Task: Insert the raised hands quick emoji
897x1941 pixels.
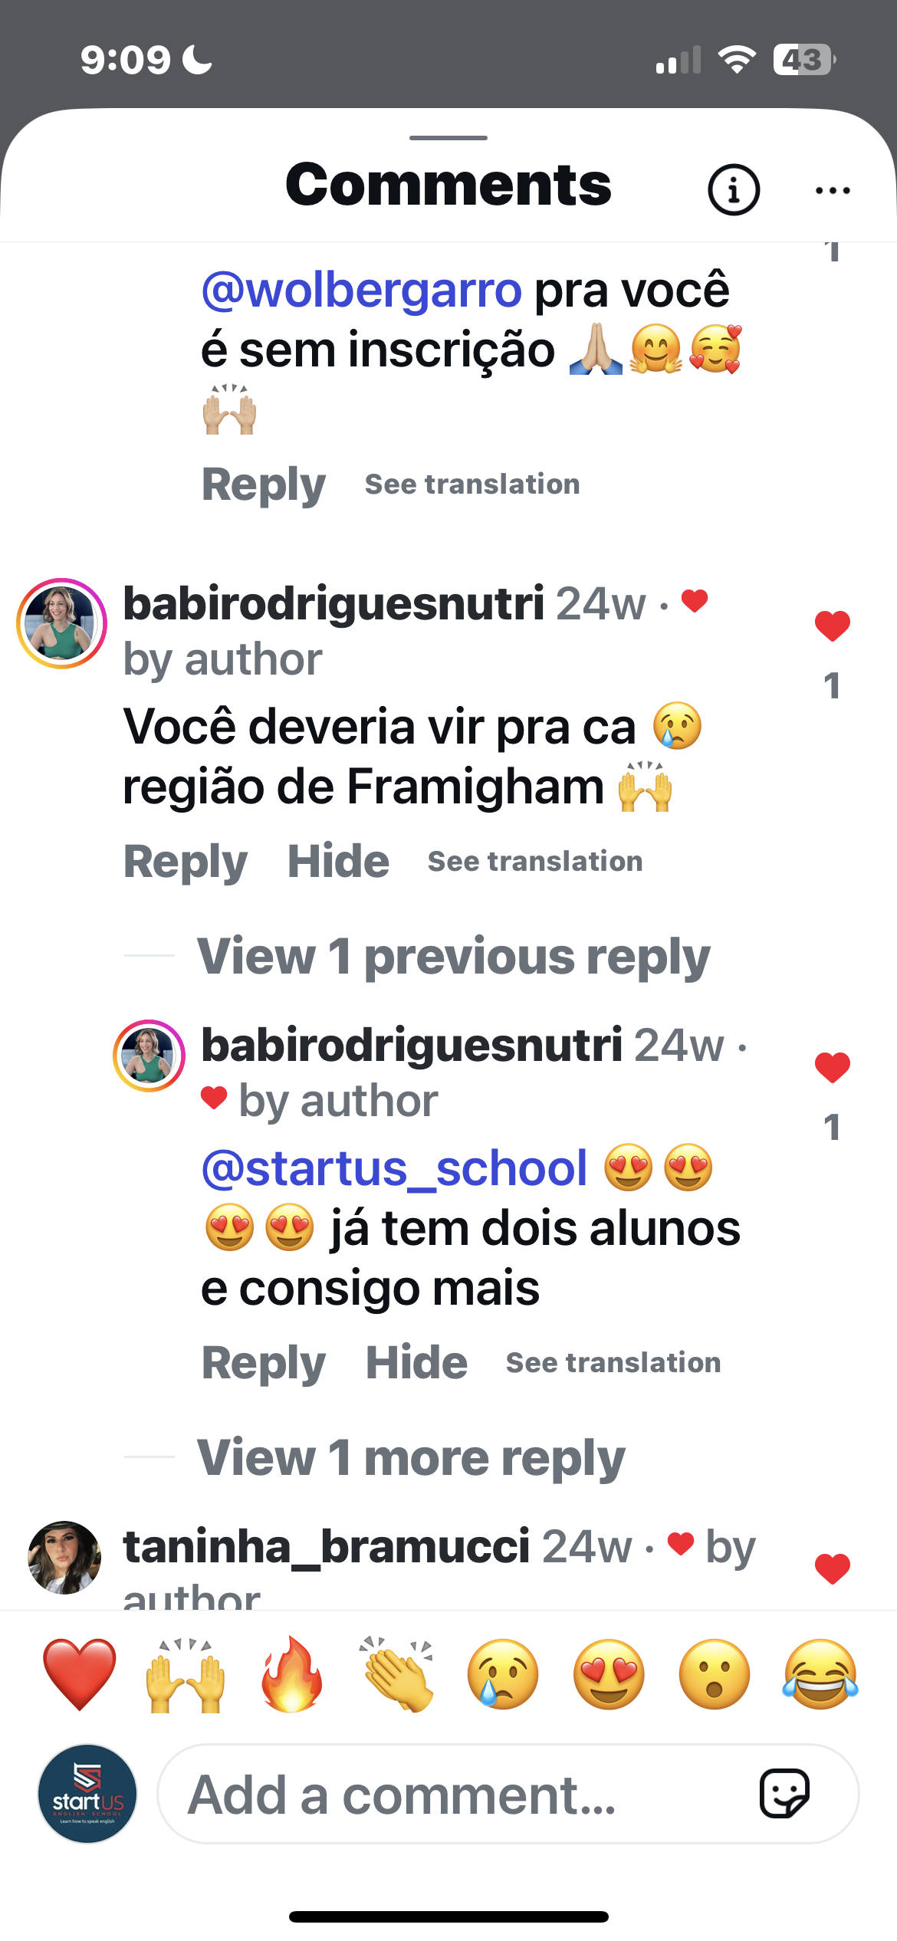Action: 186,1674
